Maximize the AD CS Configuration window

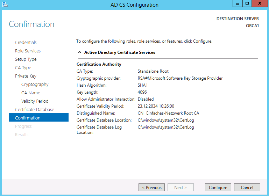(x=247, y=3)
